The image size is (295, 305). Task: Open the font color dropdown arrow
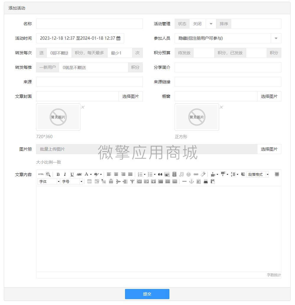pyautogui.click(x=91, y=175)
